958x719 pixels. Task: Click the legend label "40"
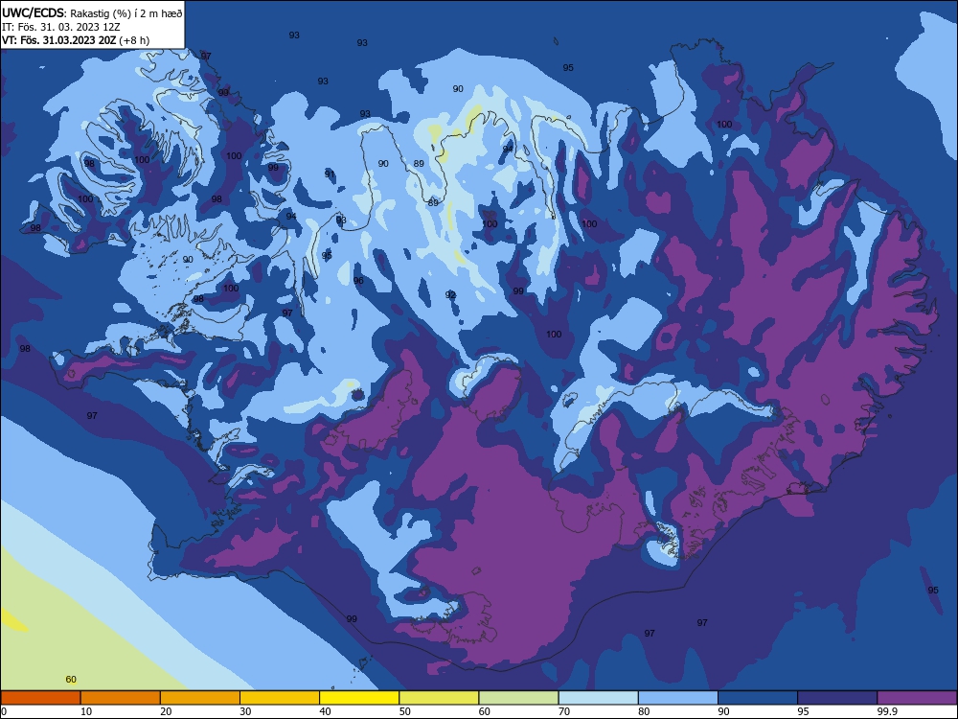325,711
